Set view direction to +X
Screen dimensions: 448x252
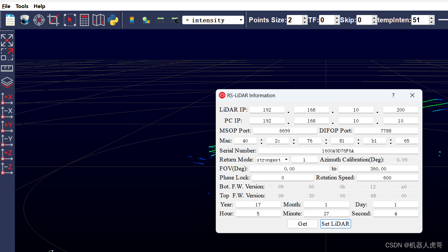click(x=7, y=99)
